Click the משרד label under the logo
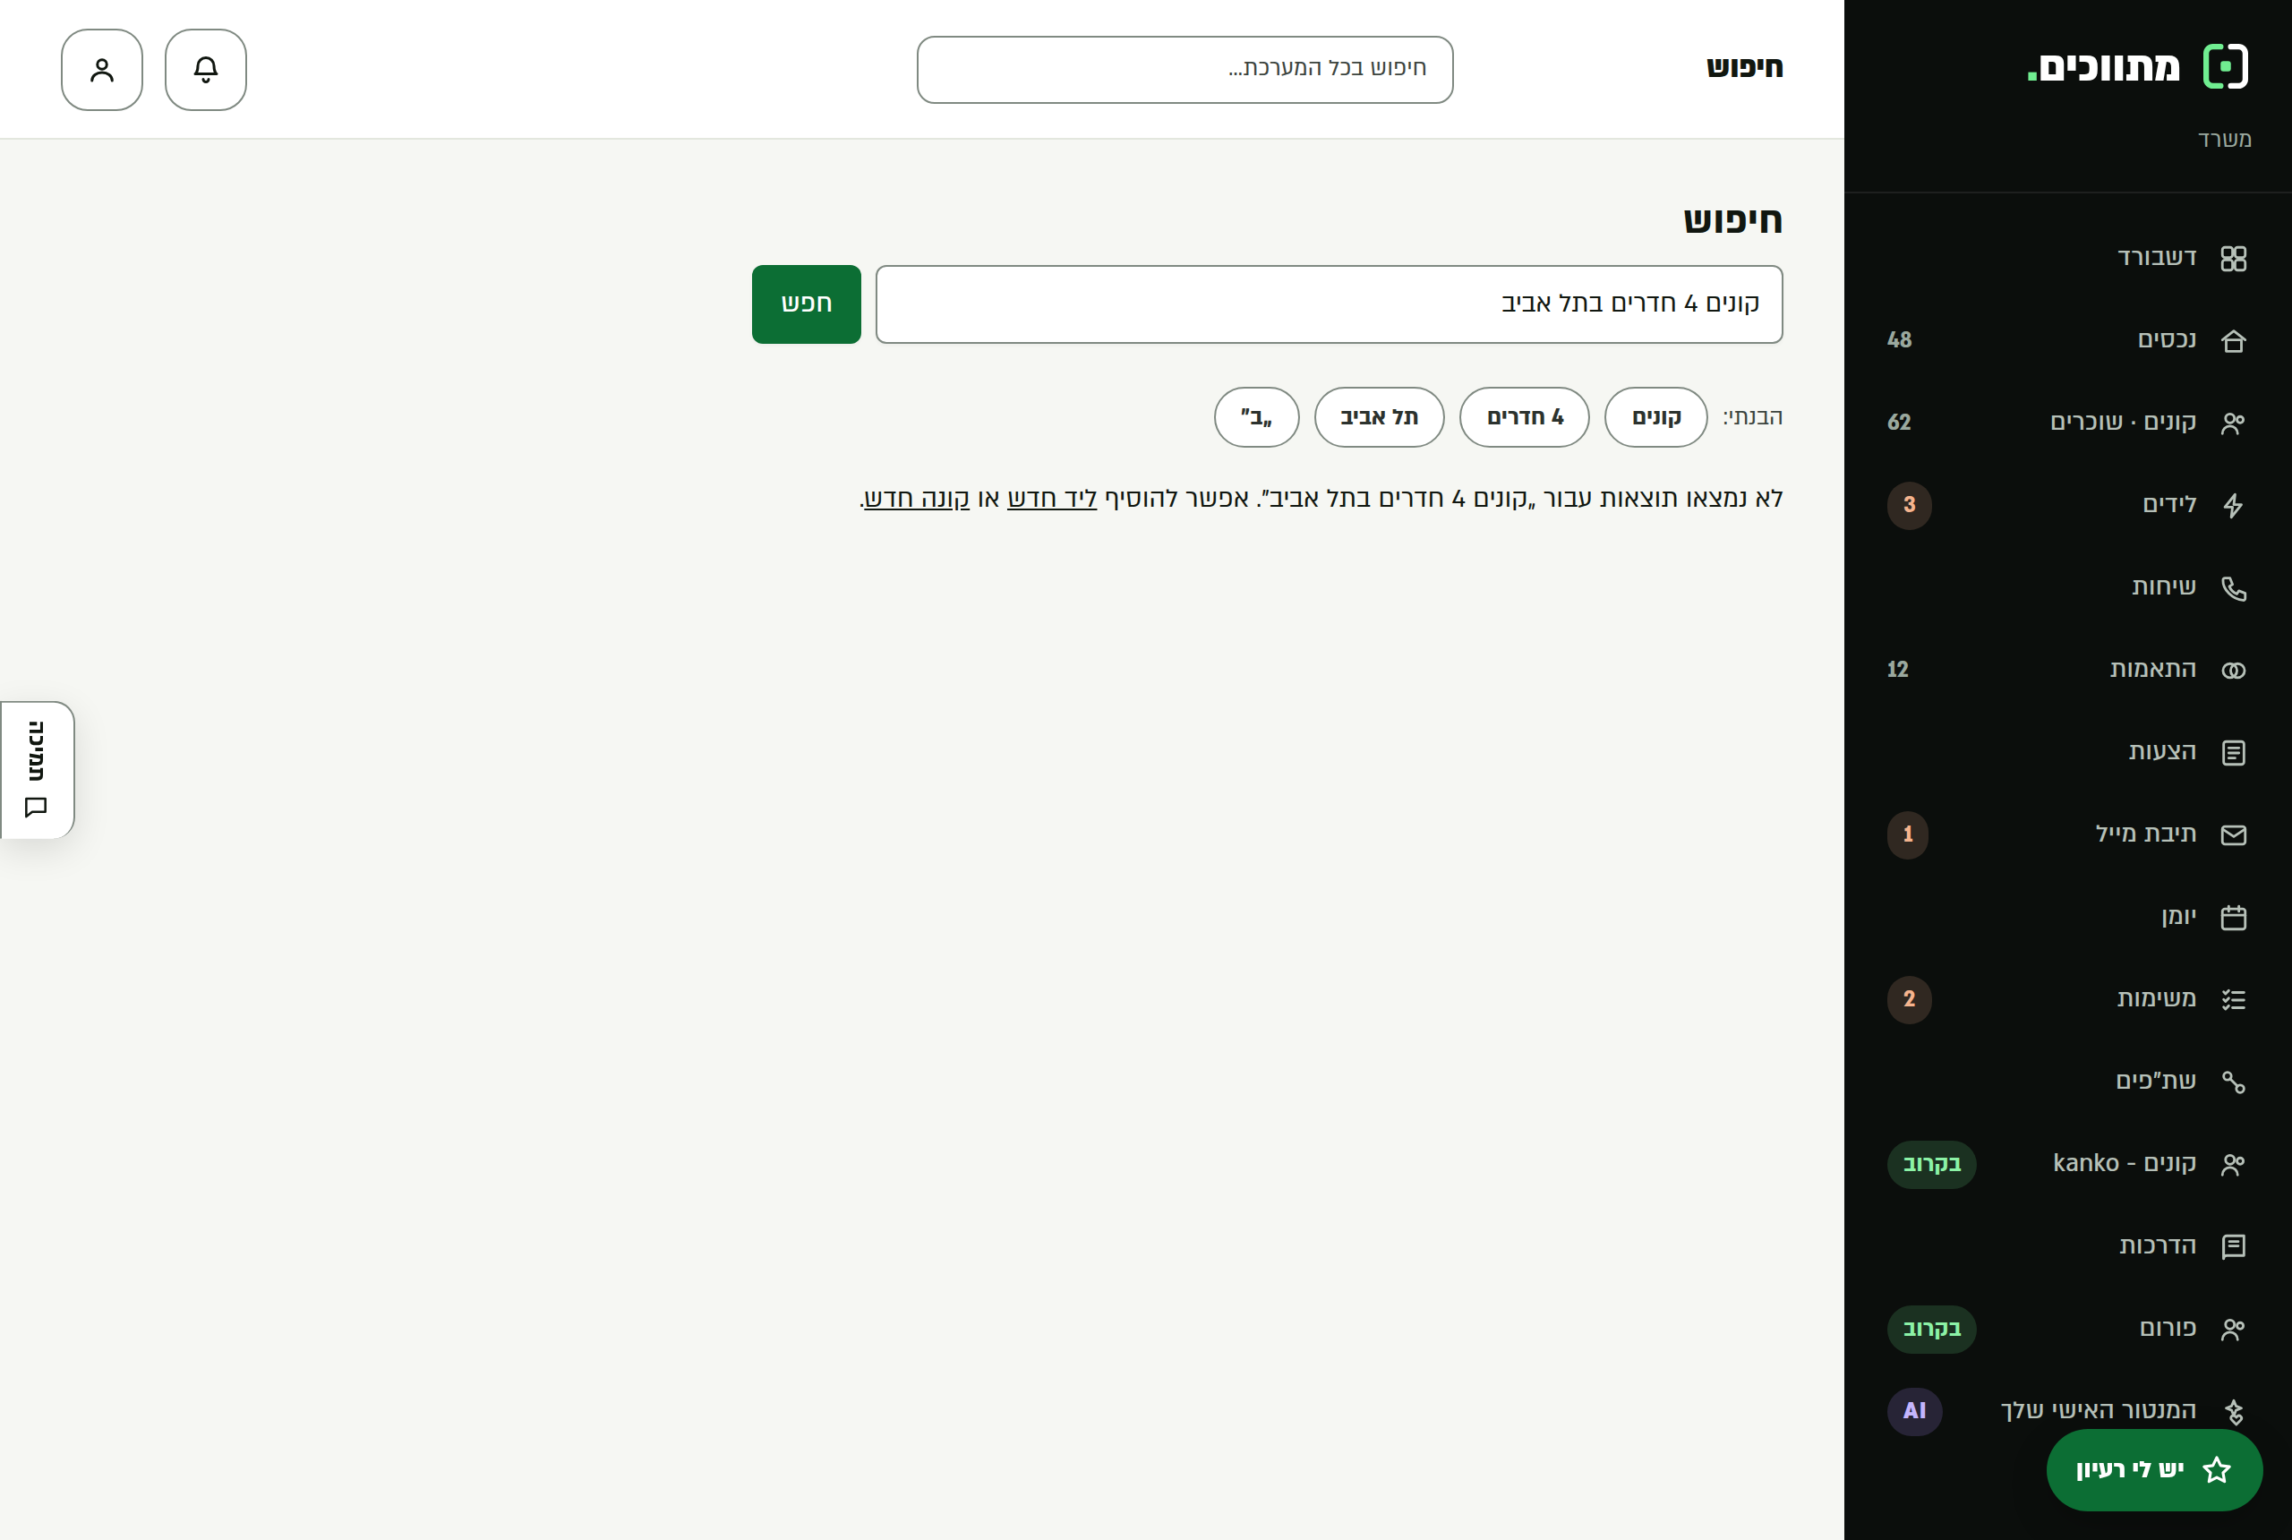The image size is (2292, 1540). point(2224,140)
